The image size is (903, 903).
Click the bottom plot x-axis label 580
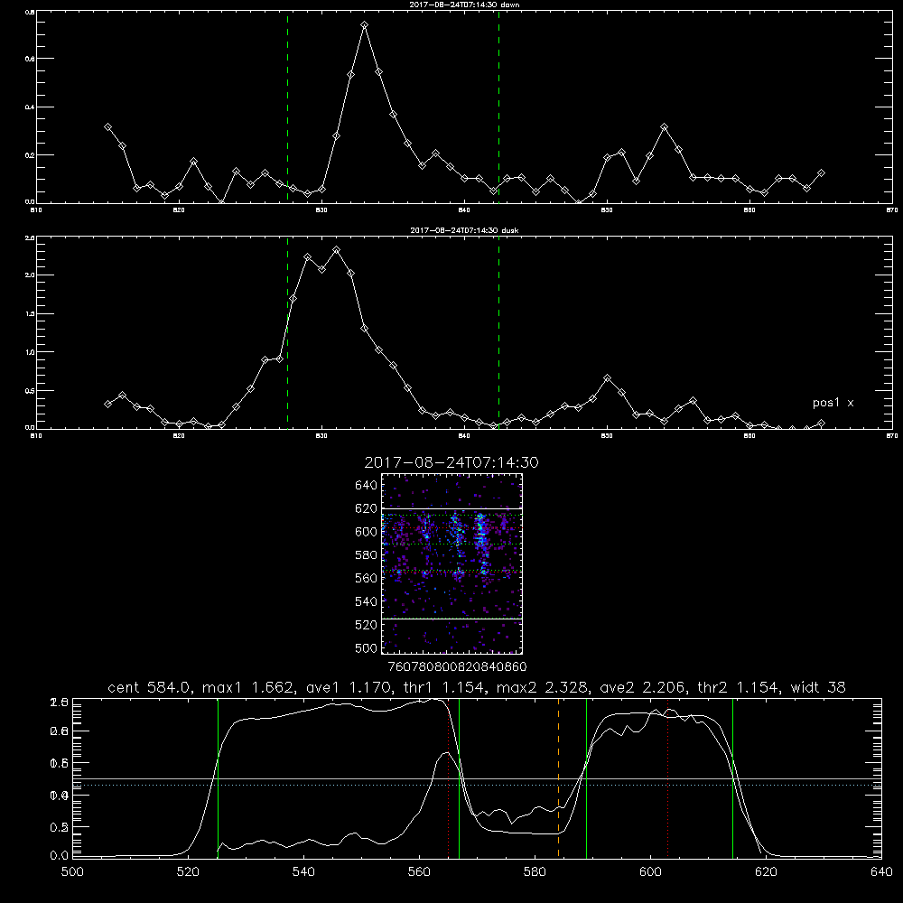click(535, 872)
